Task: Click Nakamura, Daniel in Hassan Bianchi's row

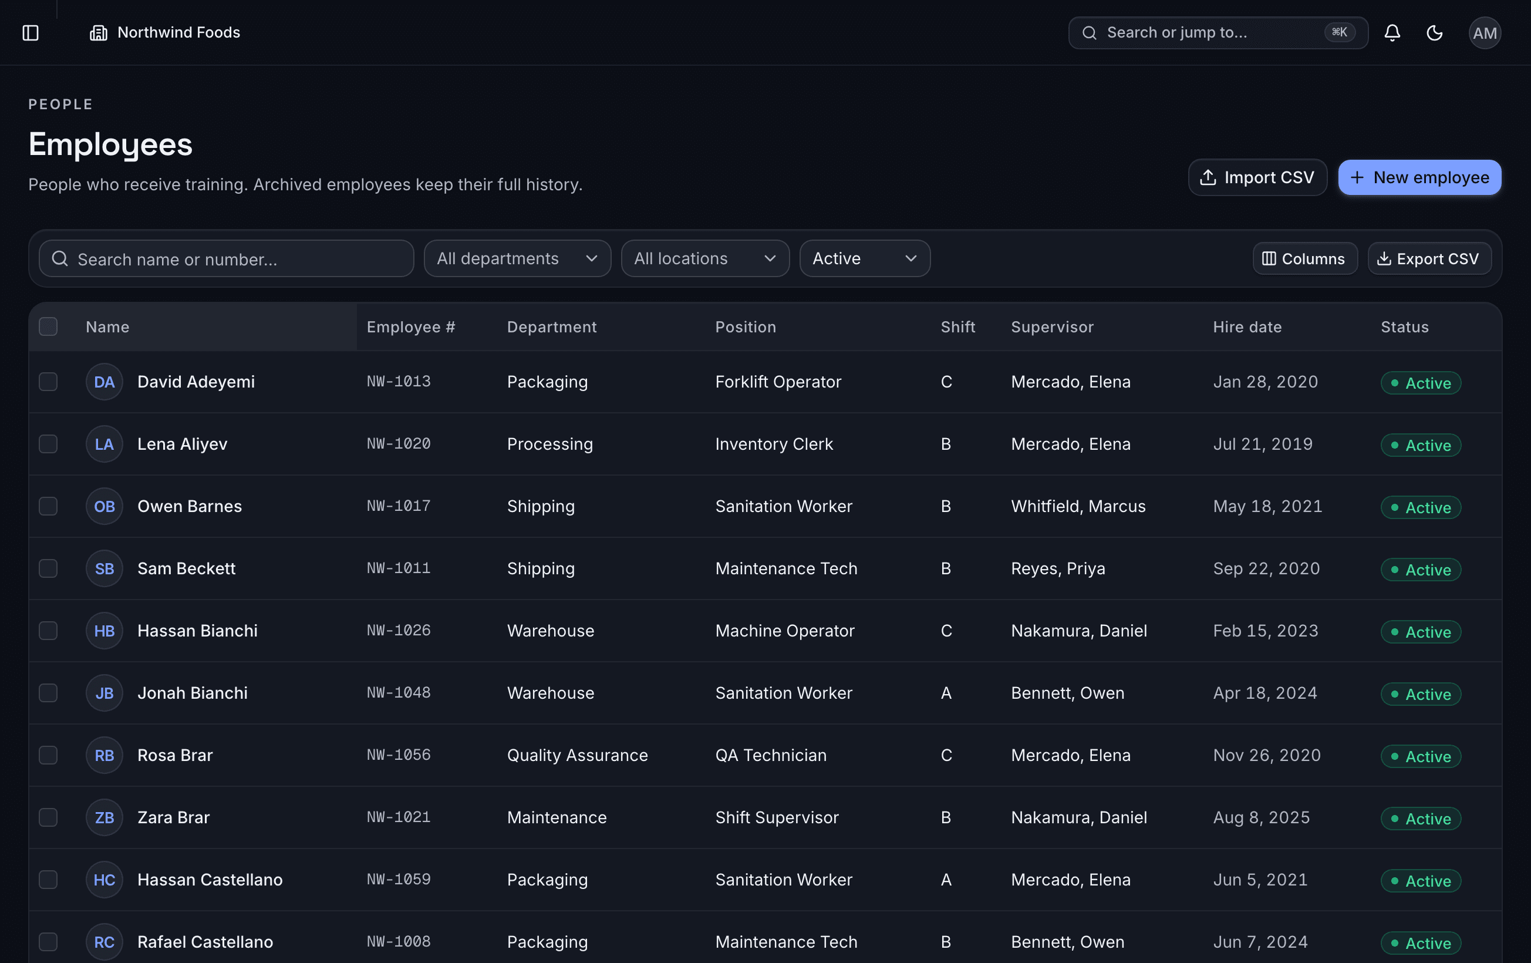Action: tap(1079, 631)
